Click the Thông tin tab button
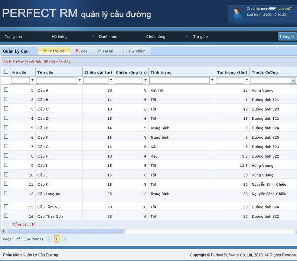This screenshot has width=297, height=261. 287,36
